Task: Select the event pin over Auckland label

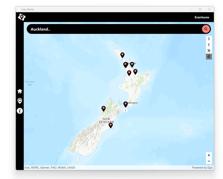Action: pyautogui.click(x=132, y=65)
